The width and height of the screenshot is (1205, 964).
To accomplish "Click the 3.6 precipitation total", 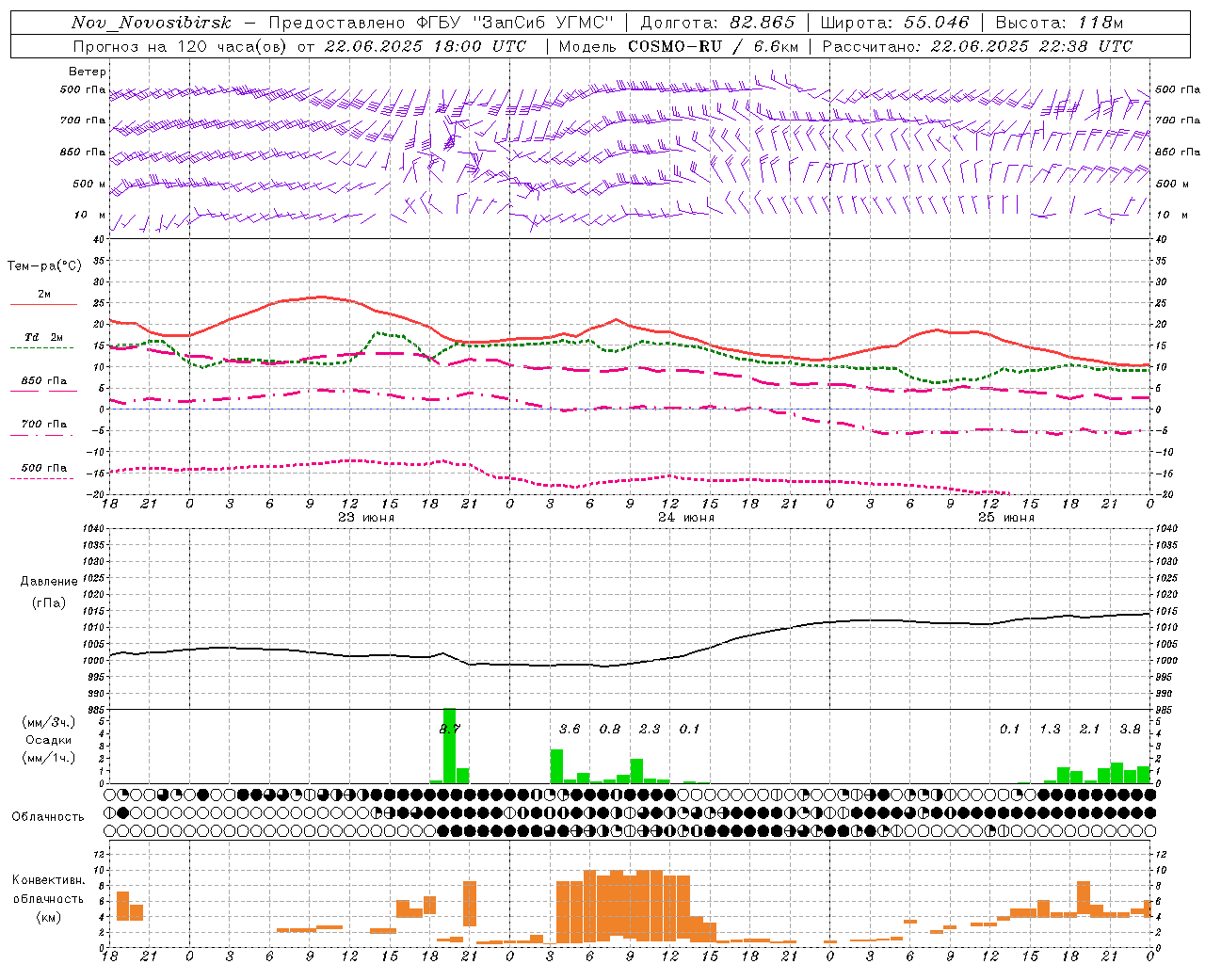I will 570,729.
